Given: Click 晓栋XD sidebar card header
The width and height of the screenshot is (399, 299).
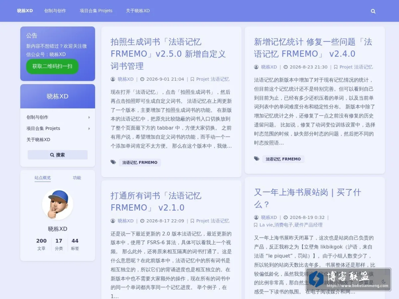Looking at the screenshot, I should coord(58,96).
